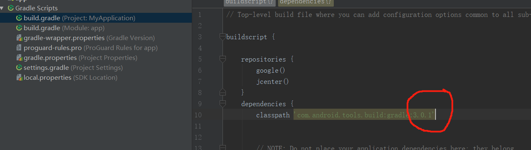Viewport: 531px width, 150px height.
Task: Click the gradle.properties file icon
Action: point(19,58)
